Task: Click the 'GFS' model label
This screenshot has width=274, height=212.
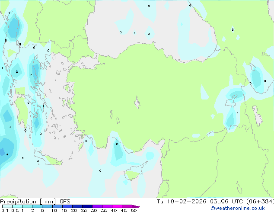Action: tap(65, 202)
